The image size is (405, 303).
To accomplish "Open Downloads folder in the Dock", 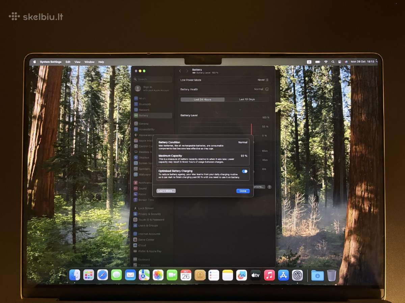I will click(x=317, y=275).
